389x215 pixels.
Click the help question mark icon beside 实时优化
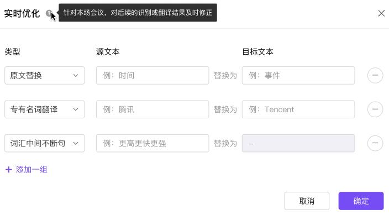[x=49, y=13]
